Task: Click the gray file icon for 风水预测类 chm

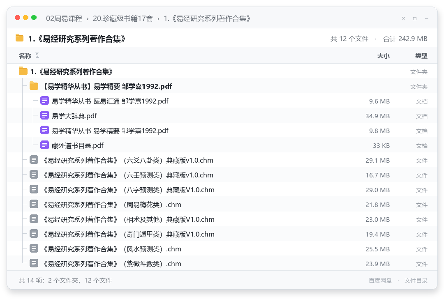Action: [34, 248]
